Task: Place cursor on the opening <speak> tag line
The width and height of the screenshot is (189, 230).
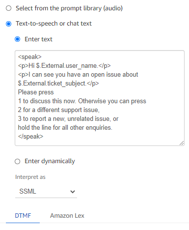Action: coord(30,57)
